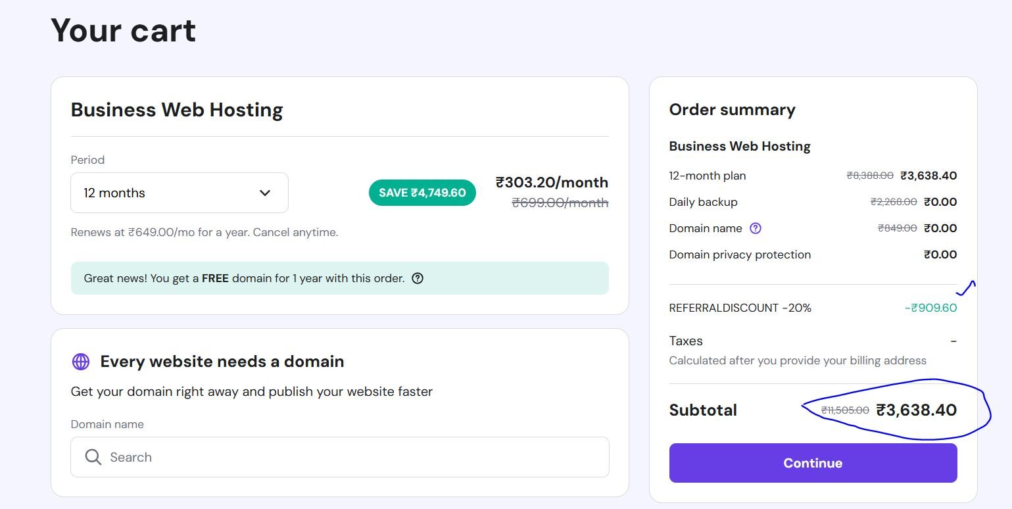This screenshot has width=1012, height=509.
Task: Click the REFERRALDISCOUNT -20% coupon label
Action: [740, 308]
